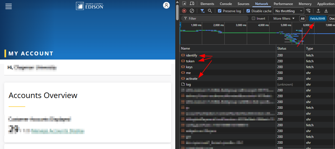
Task: Open network search magnifier
Action: (x=210, y=11)
